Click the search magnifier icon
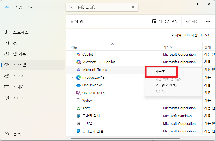This screenshot has width=216, height=141. (x=71, y=7)
